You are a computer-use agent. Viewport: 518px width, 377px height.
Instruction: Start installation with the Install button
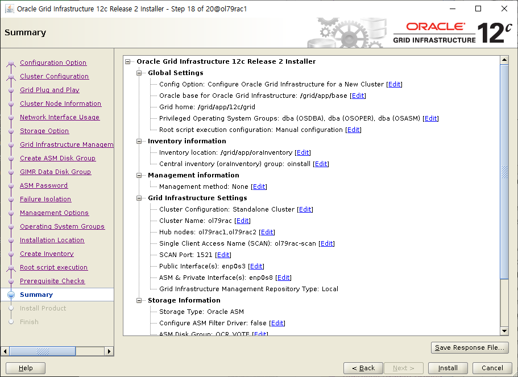pyautogui.click(x=447, y=368)
